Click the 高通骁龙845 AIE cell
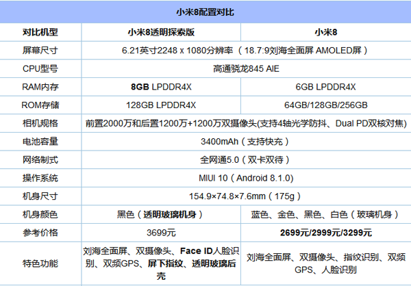The image size is (411, 286). [x=246, y=68]
